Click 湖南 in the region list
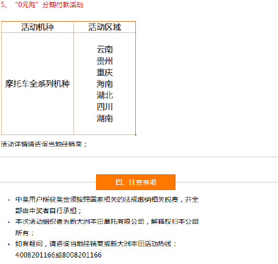Image resolution: width=278 pixels, height=264 pixels. coord(105,119)
